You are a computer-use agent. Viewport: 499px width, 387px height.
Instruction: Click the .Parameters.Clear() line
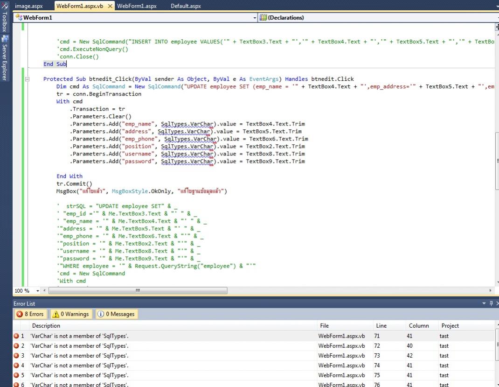[100, 117]
